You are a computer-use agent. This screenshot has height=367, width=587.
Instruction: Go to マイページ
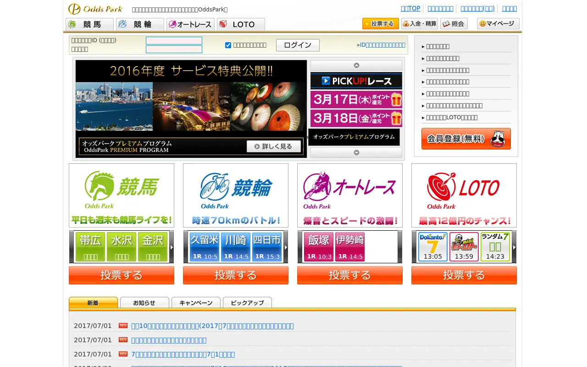click(498, 24)
